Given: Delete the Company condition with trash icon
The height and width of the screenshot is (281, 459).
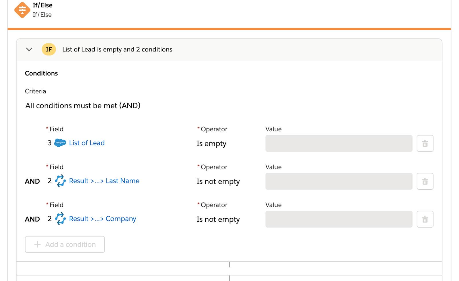Looking at the screenshot, I should point(425,219).
